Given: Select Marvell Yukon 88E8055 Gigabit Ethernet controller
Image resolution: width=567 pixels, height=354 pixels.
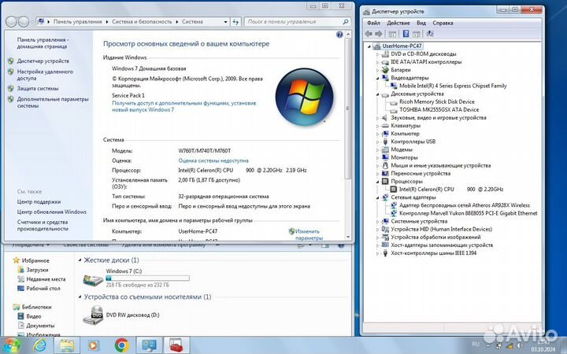Looking at the screenshot, I should (468, 212).
